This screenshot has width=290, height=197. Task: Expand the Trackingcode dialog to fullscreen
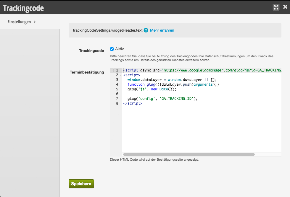(x=276, y=7)
